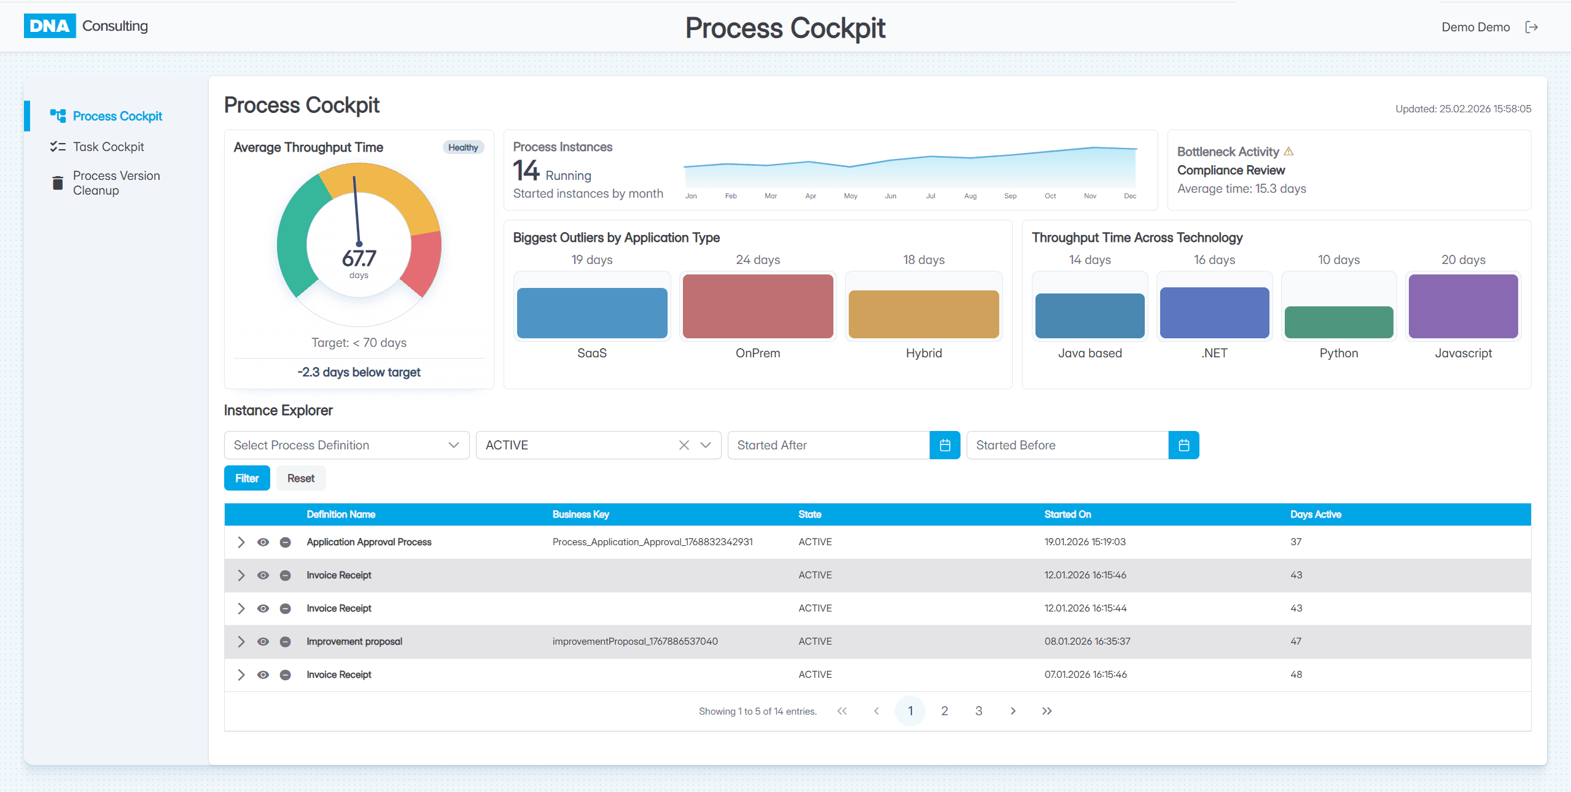Screen dimensions: 1571x792
Task: Jump to last page with double-arrow icon
Action: [x=1047, y=711]
